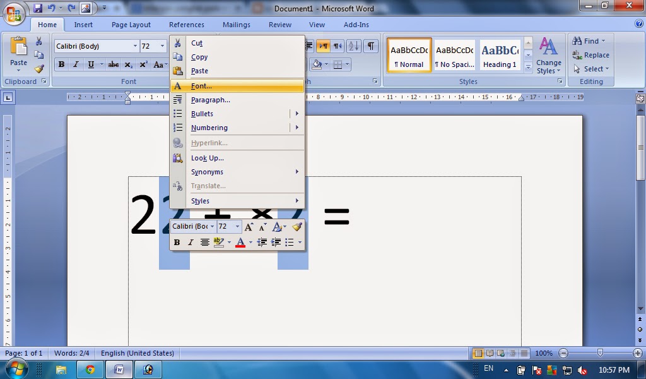Click the ruler tab selector icon

pos(8,97)
